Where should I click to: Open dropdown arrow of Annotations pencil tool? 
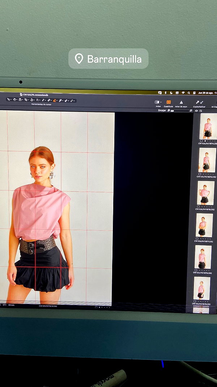pyautogui.click(x=74, y=101)
